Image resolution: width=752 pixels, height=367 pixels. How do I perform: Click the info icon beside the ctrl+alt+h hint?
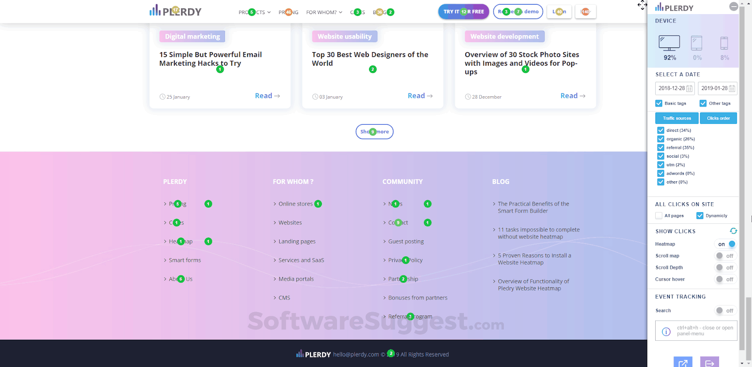[x=666, y=331]
